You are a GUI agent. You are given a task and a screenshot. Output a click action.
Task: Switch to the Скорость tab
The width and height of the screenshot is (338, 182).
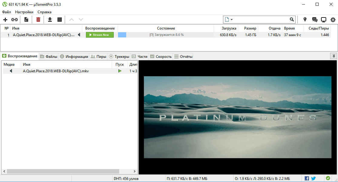[x=161, y=56]
